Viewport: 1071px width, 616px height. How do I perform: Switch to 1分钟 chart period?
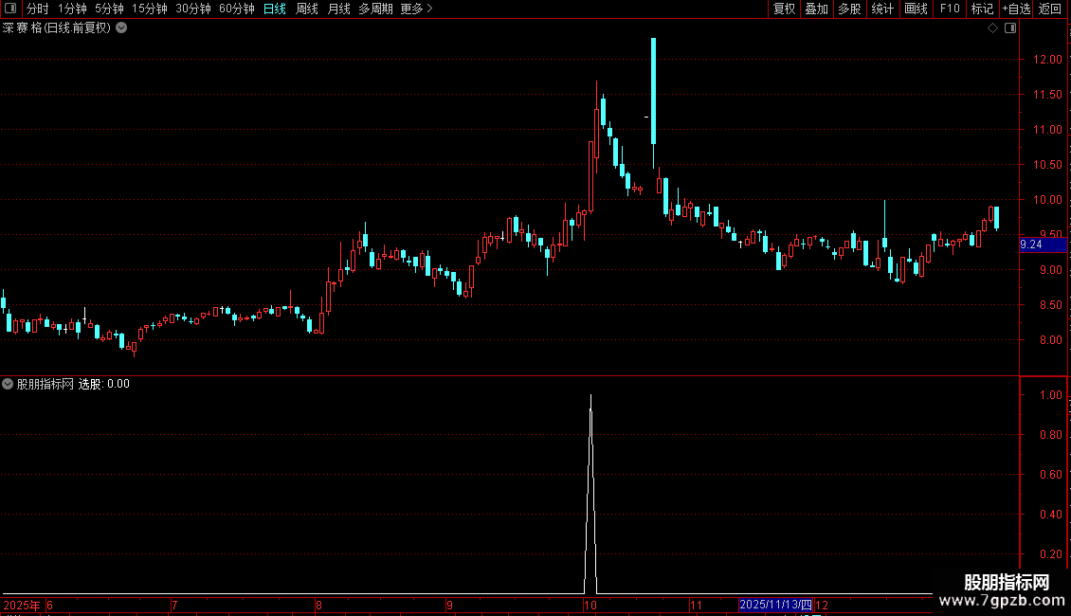click(x=72, y=9)
